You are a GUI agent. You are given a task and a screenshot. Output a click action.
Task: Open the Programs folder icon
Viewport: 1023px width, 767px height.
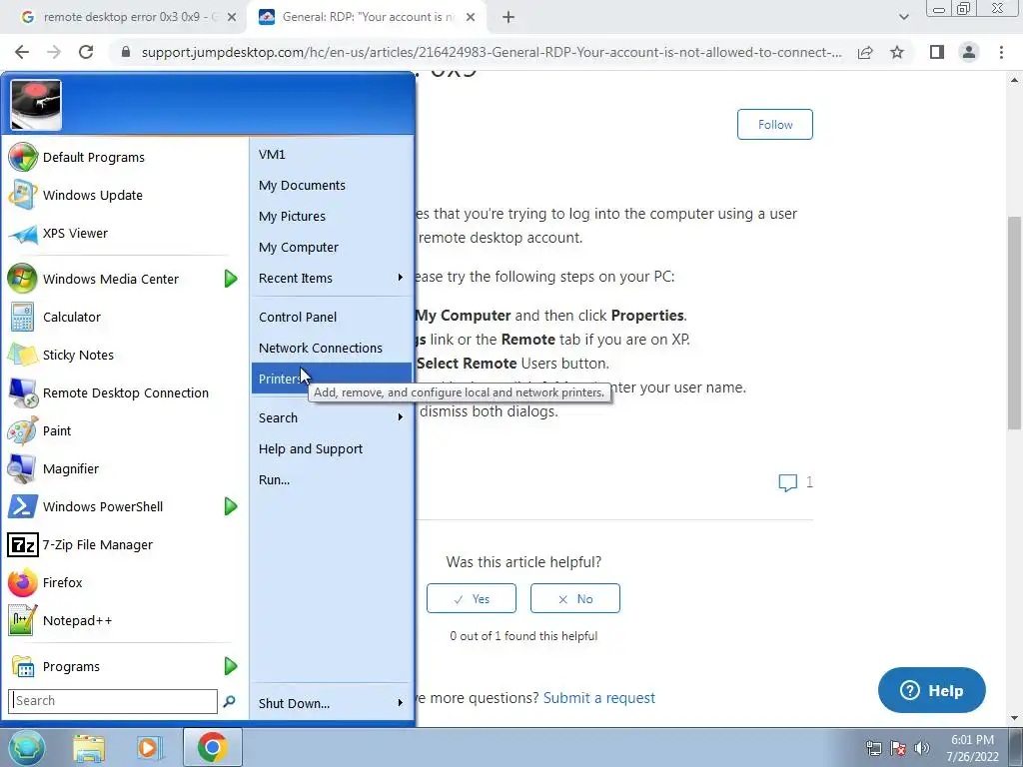pos(24,666)
